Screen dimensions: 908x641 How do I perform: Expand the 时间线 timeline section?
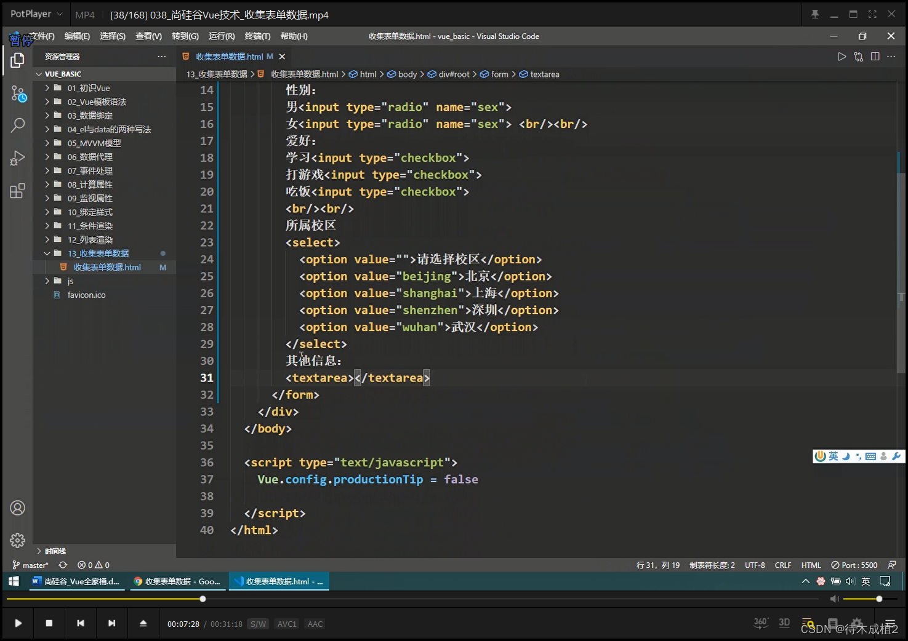pos(55,551)
